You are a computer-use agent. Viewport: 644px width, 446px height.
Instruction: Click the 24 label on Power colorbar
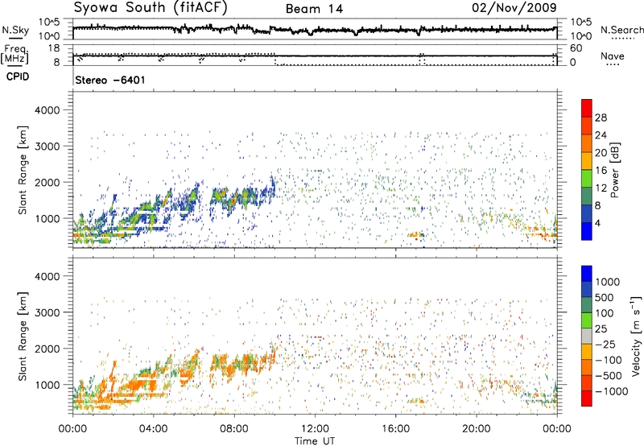point(601,135)
